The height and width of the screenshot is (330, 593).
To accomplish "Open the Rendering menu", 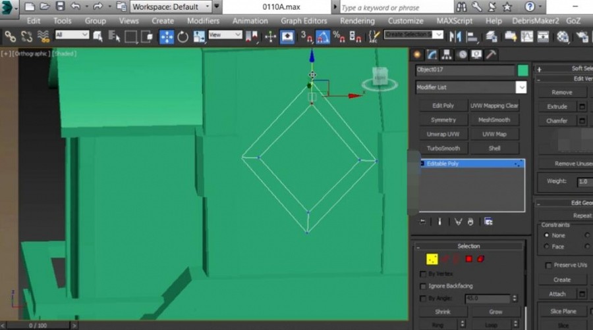I will click(x=357, y=21).
